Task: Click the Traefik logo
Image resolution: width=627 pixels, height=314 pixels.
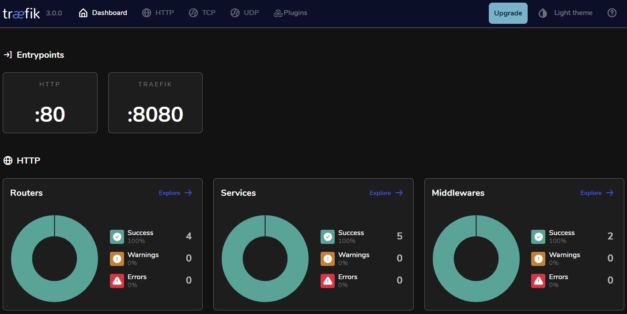Action: (x=21, y=13)
